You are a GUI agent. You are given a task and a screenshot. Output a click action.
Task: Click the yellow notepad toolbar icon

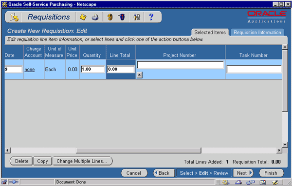pos(83,17)
